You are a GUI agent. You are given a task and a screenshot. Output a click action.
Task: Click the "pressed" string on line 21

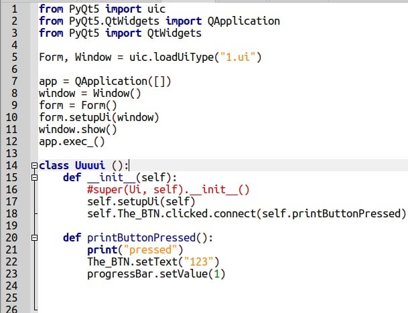(x=150, y=250)
